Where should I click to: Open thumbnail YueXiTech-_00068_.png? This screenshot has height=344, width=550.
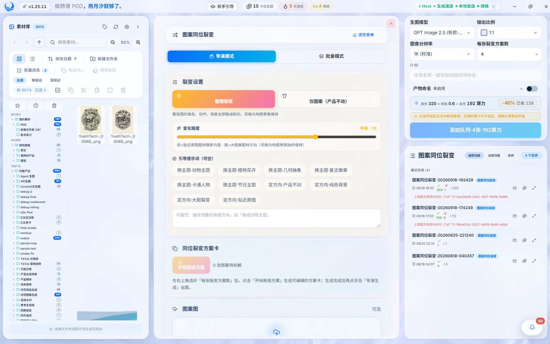point(91,125)
